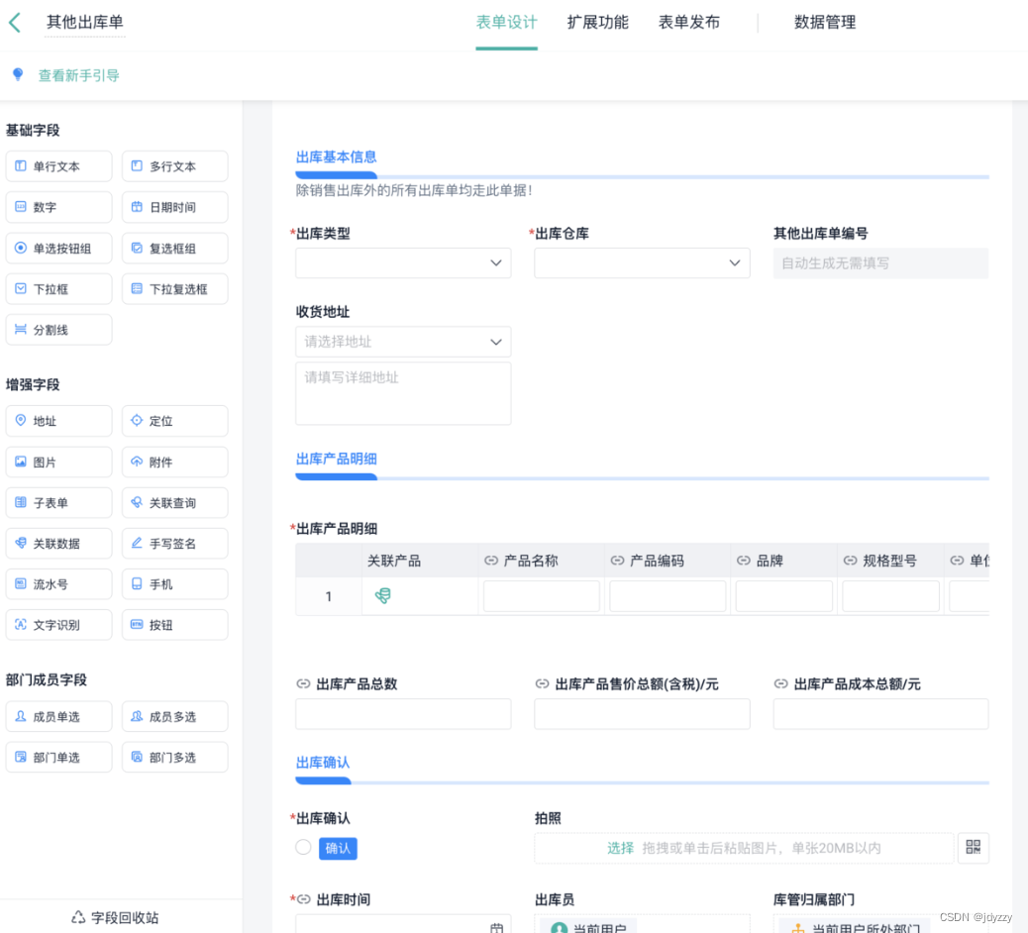Screen dimensions: 1028x933
Task: Add the 成员多选 field
Action: click(x=175, y=717)
